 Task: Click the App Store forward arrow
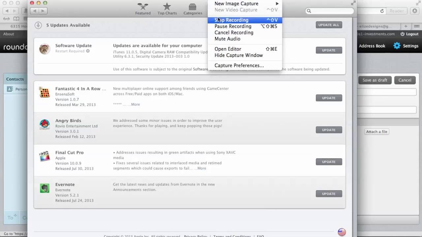click(x=43, y=11)
